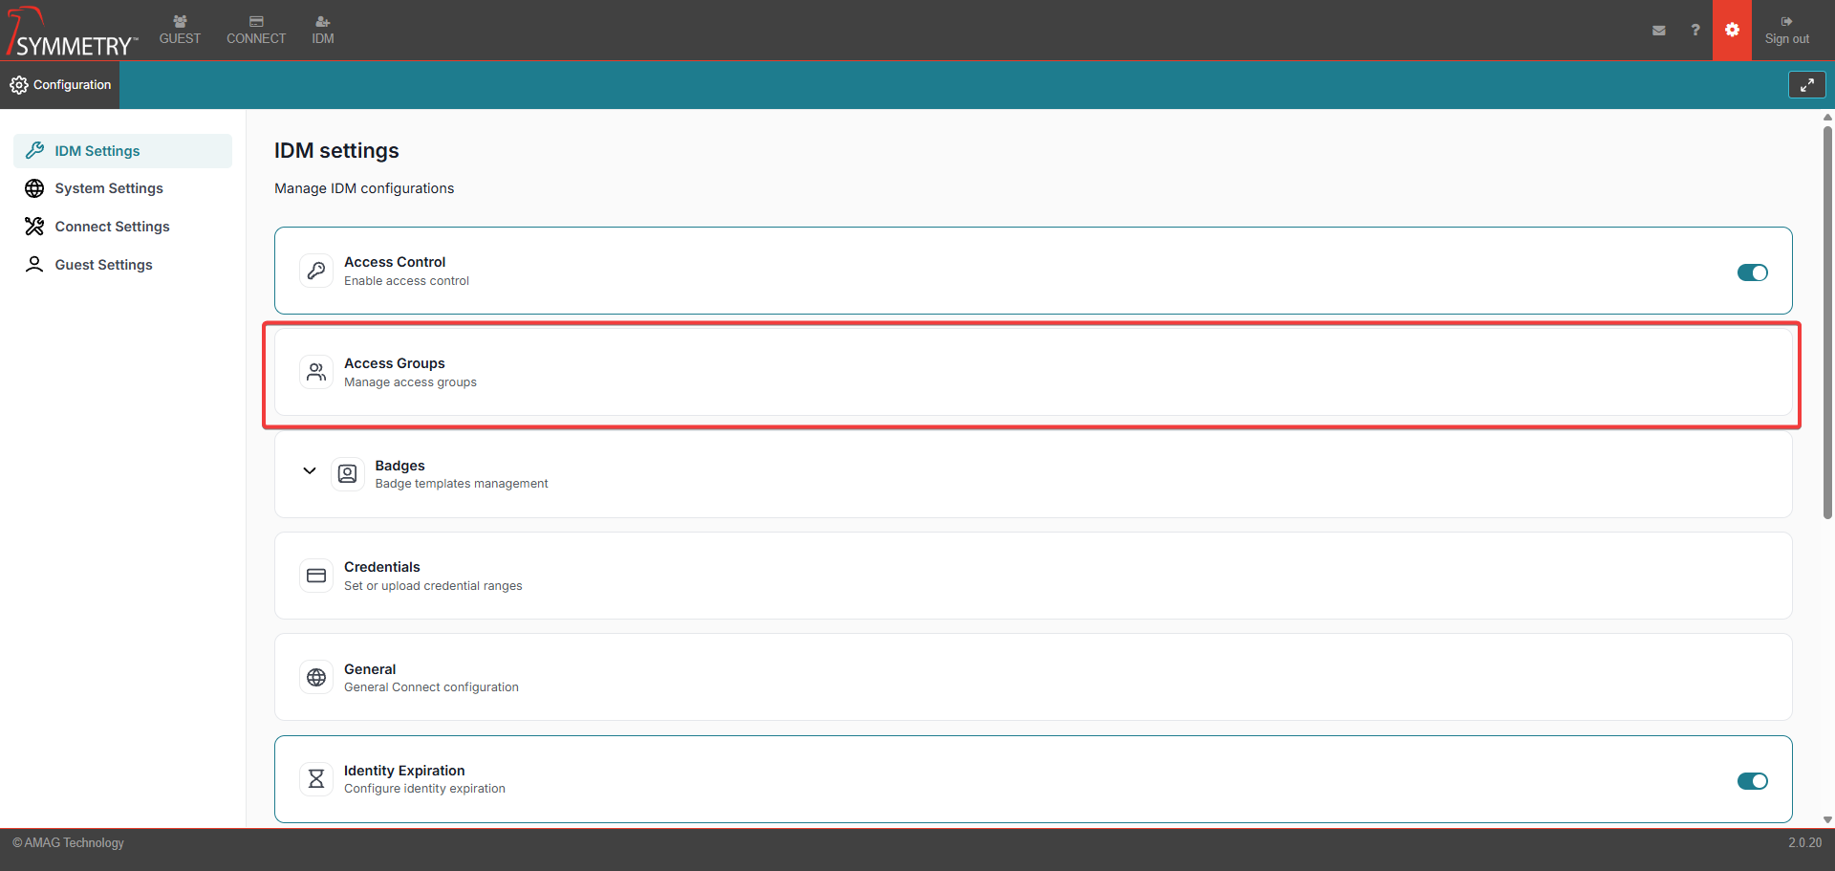Viewport: 1835px width, 871px height.
Task: Open the help question mark icon
Action: coord(1695,31)
